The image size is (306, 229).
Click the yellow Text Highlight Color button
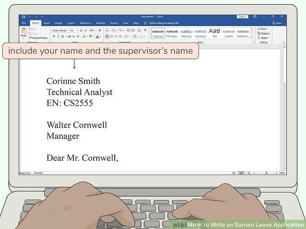click(90, 36)
